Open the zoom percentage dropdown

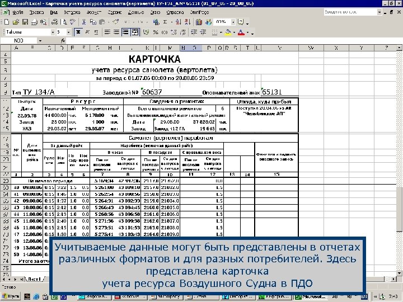click(233, 22)
